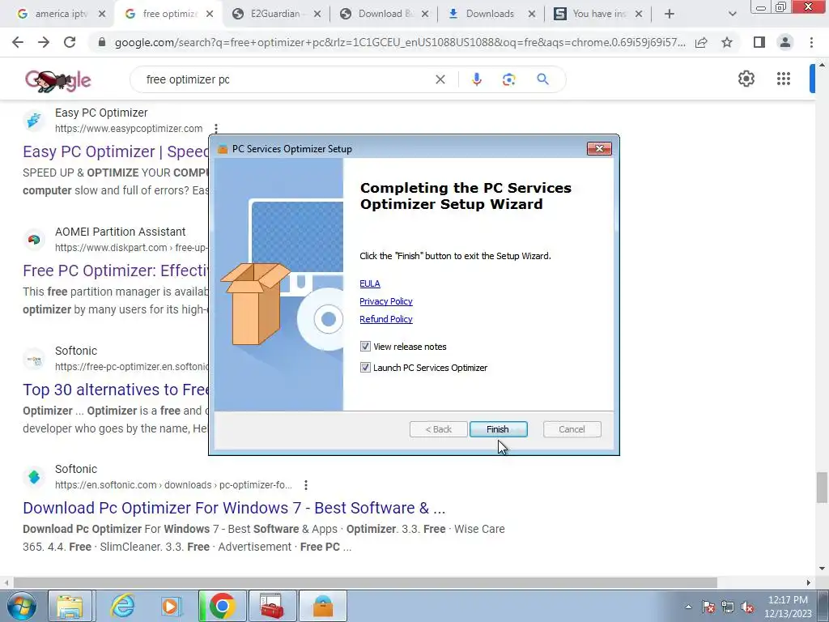Open a new browser tab
829x622 pixels.
click(670, 14)
